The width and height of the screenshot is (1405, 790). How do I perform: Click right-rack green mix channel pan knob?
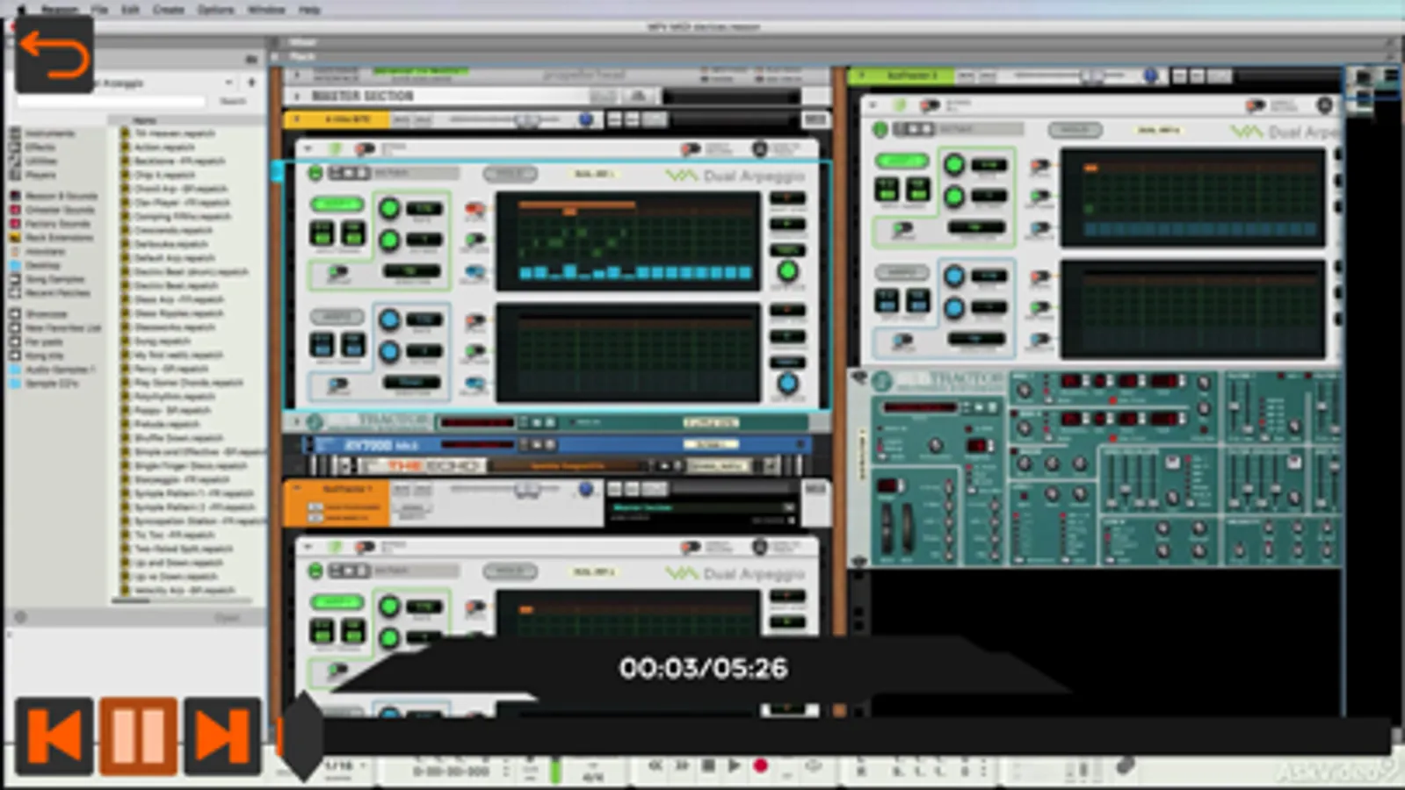[x=1150, y=75]
